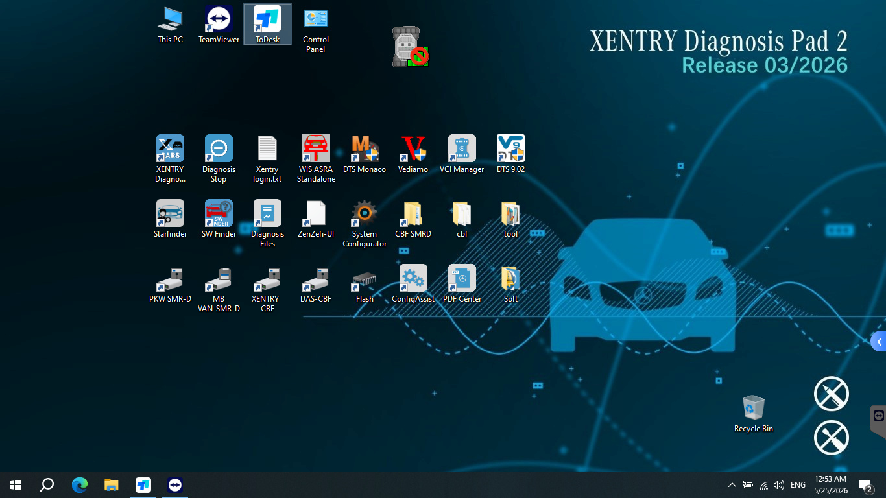Open File Explorer from the taskbar
This screenshot has height=498, width=886.
pos(112,485)
